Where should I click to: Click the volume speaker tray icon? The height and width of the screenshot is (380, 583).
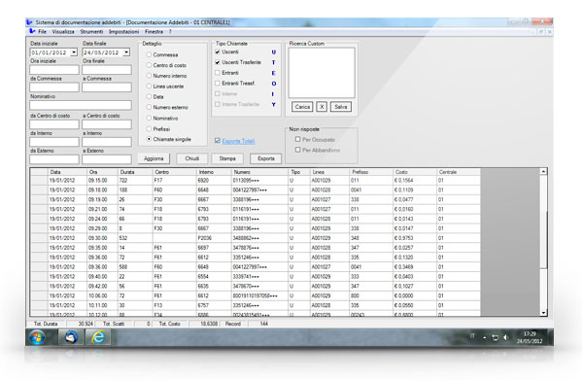(x=505, y=337)
